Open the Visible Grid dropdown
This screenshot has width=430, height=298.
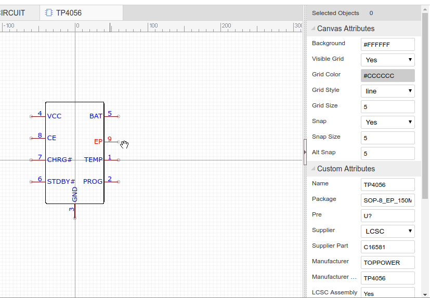pyautogui.click(x=387, y=60)
